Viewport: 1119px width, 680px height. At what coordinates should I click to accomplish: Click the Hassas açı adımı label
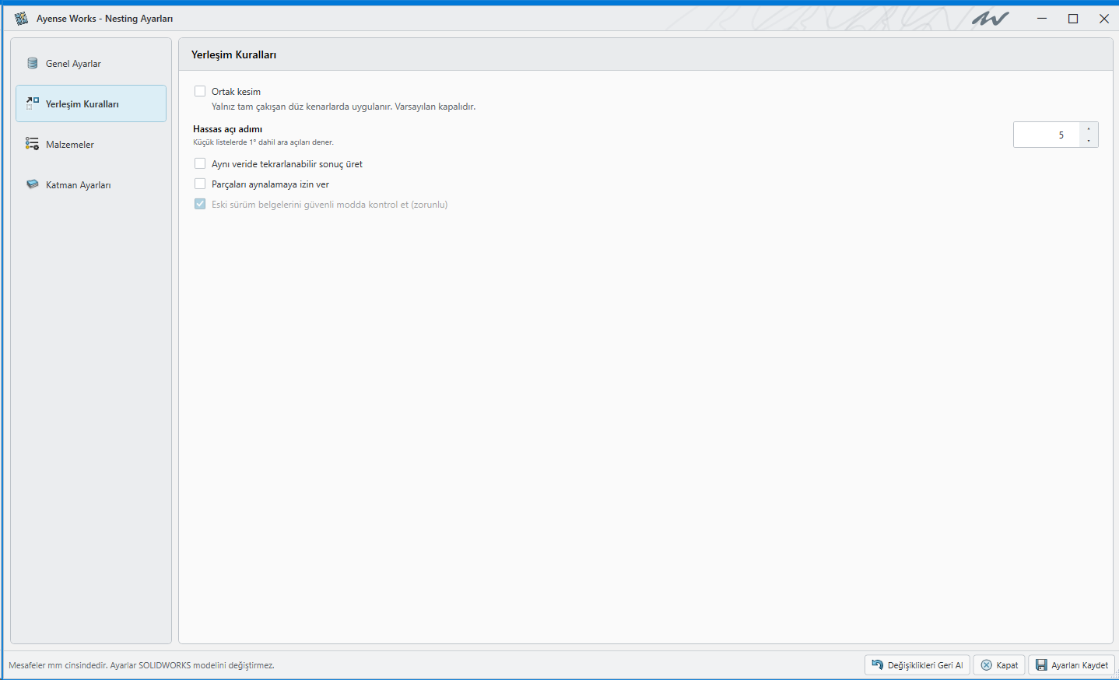coord(227,129)
